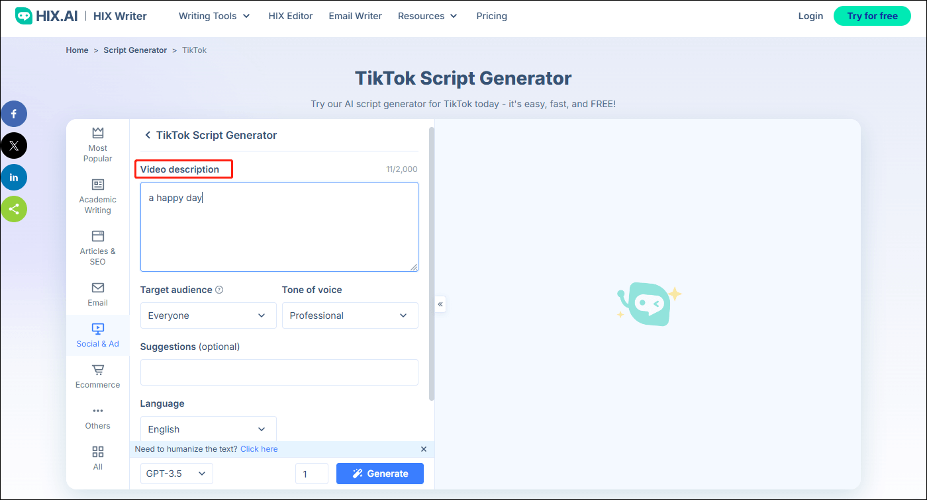Image resolution: width=927 pixels, height=500 pixels.
Task: Click in the Video description text area
Action: pyautogui.click(x=279, y=227)
